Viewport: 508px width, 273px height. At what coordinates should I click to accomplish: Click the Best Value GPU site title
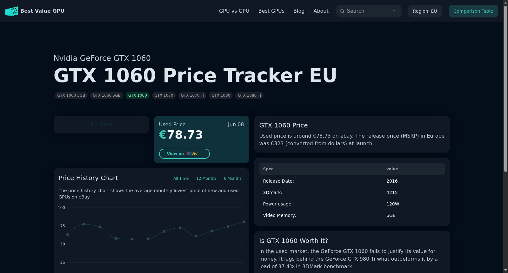pos(42,11)
